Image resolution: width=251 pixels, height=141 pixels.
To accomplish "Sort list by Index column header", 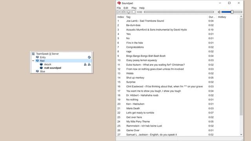I will (x=120, y=17).
